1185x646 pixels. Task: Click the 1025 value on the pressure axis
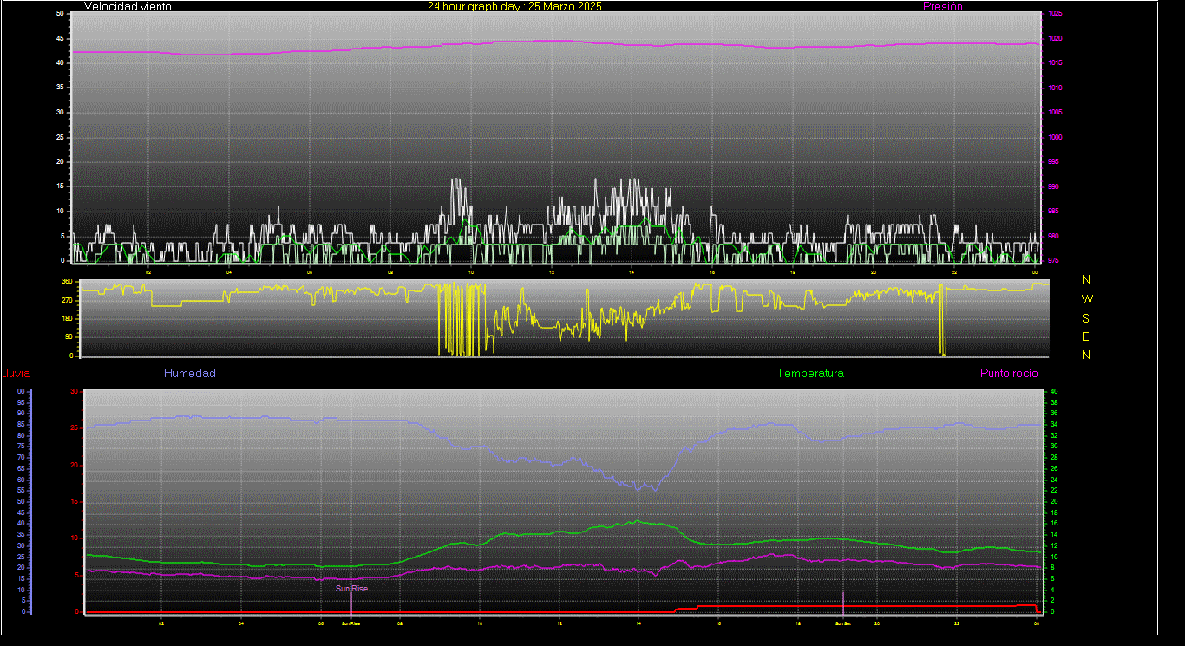pyautogui.click(x=1055, y=14)
